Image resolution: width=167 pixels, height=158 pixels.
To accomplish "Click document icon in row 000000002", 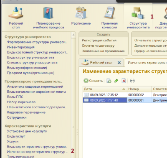I will tap(86, 95).
